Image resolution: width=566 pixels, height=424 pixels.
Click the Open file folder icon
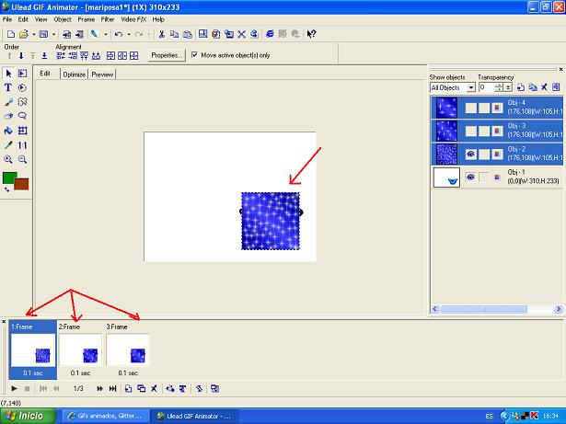click(24, 34)
